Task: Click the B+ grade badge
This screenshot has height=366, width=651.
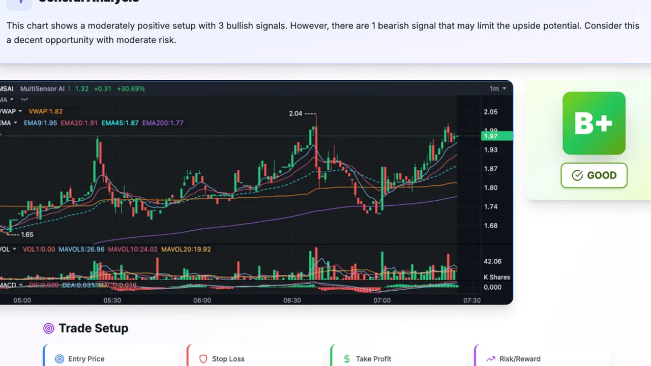Action: click(594, 123)
